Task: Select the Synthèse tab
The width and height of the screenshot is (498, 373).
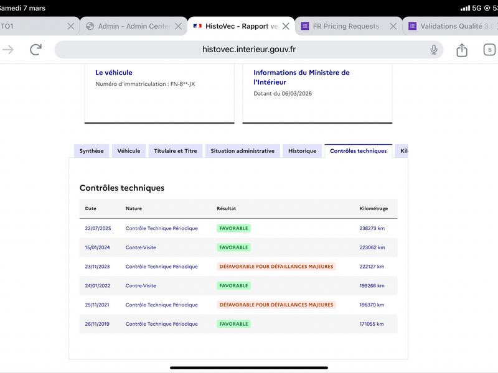Action: [x=92, y=151]
